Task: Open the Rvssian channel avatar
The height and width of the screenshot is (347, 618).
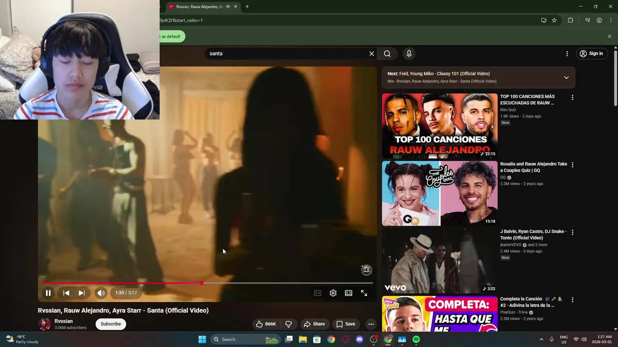Action: click(x=44, y=324)
